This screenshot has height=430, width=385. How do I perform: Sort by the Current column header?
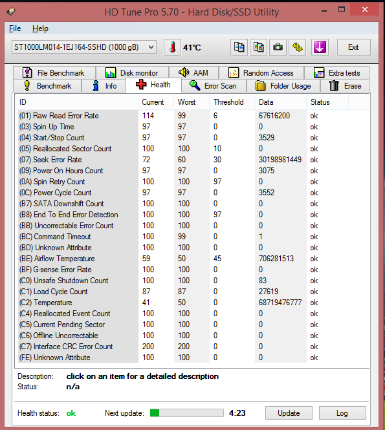click(156, 102)
